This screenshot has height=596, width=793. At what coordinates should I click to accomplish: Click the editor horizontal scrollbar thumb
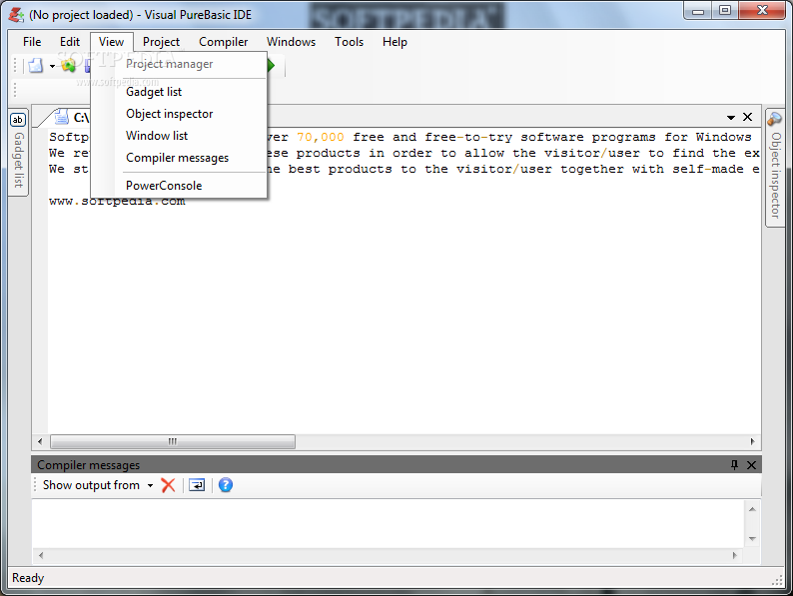click(173, 442)
